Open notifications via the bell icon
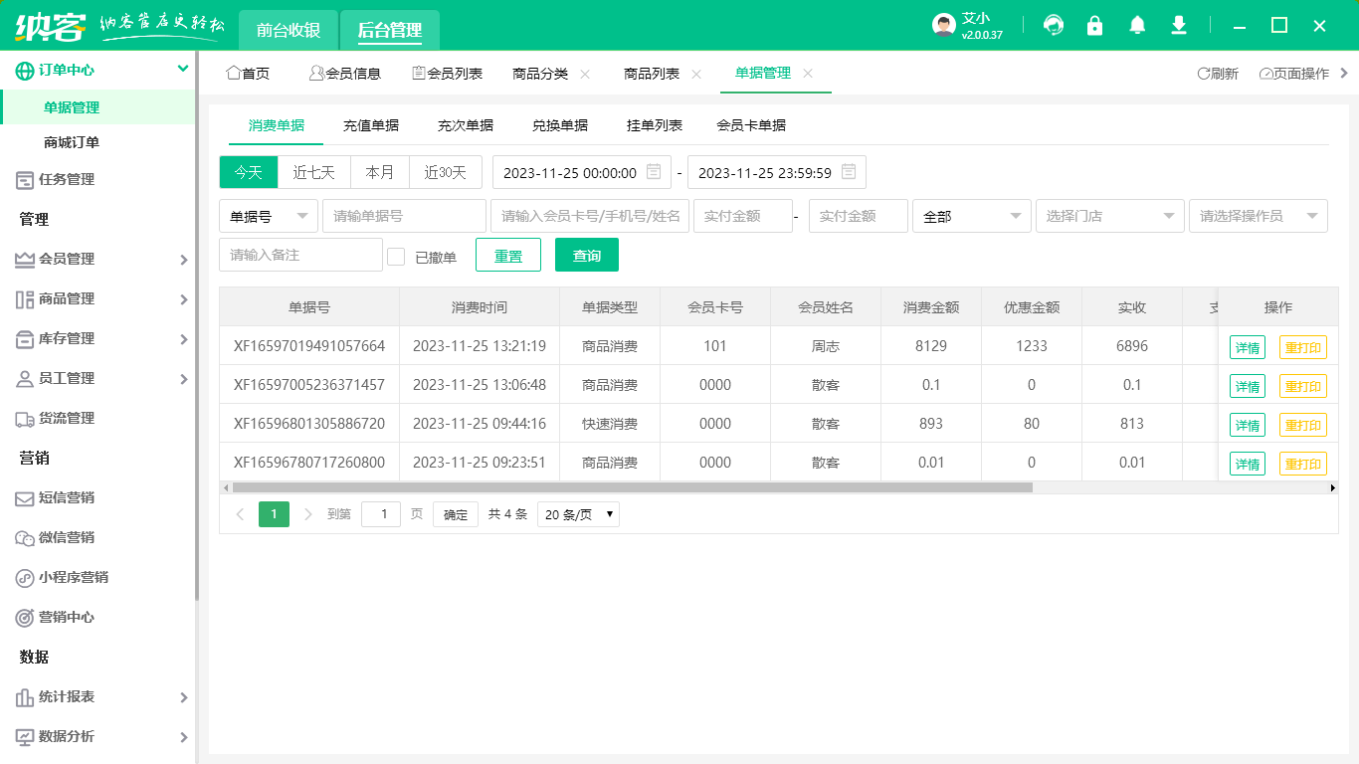 pos(1136,25)
